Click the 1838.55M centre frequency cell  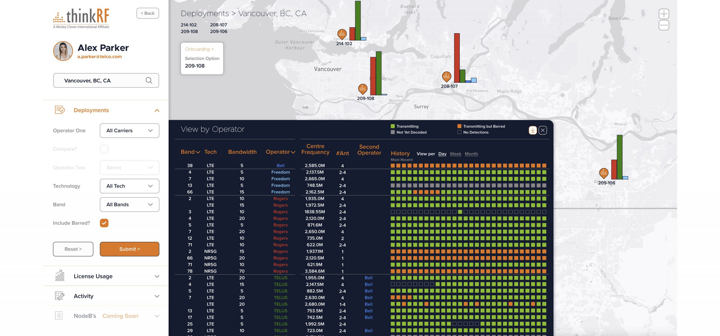click(315, 212)
